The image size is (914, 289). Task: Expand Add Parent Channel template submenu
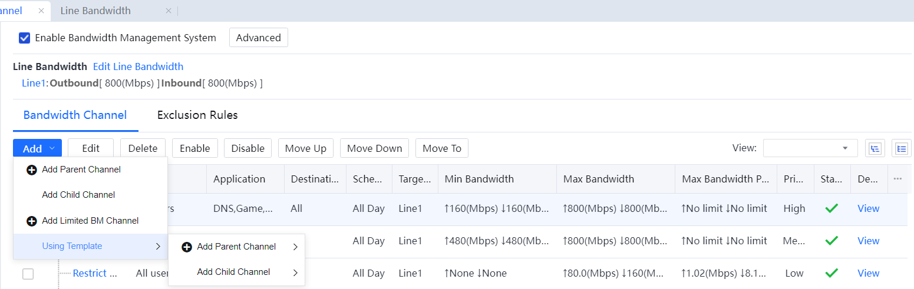click(x=236, y=247)
